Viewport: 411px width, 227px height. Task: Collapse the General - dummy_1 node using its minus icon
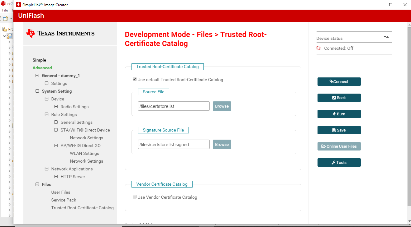pyautogui.click(x=37, y=76)
